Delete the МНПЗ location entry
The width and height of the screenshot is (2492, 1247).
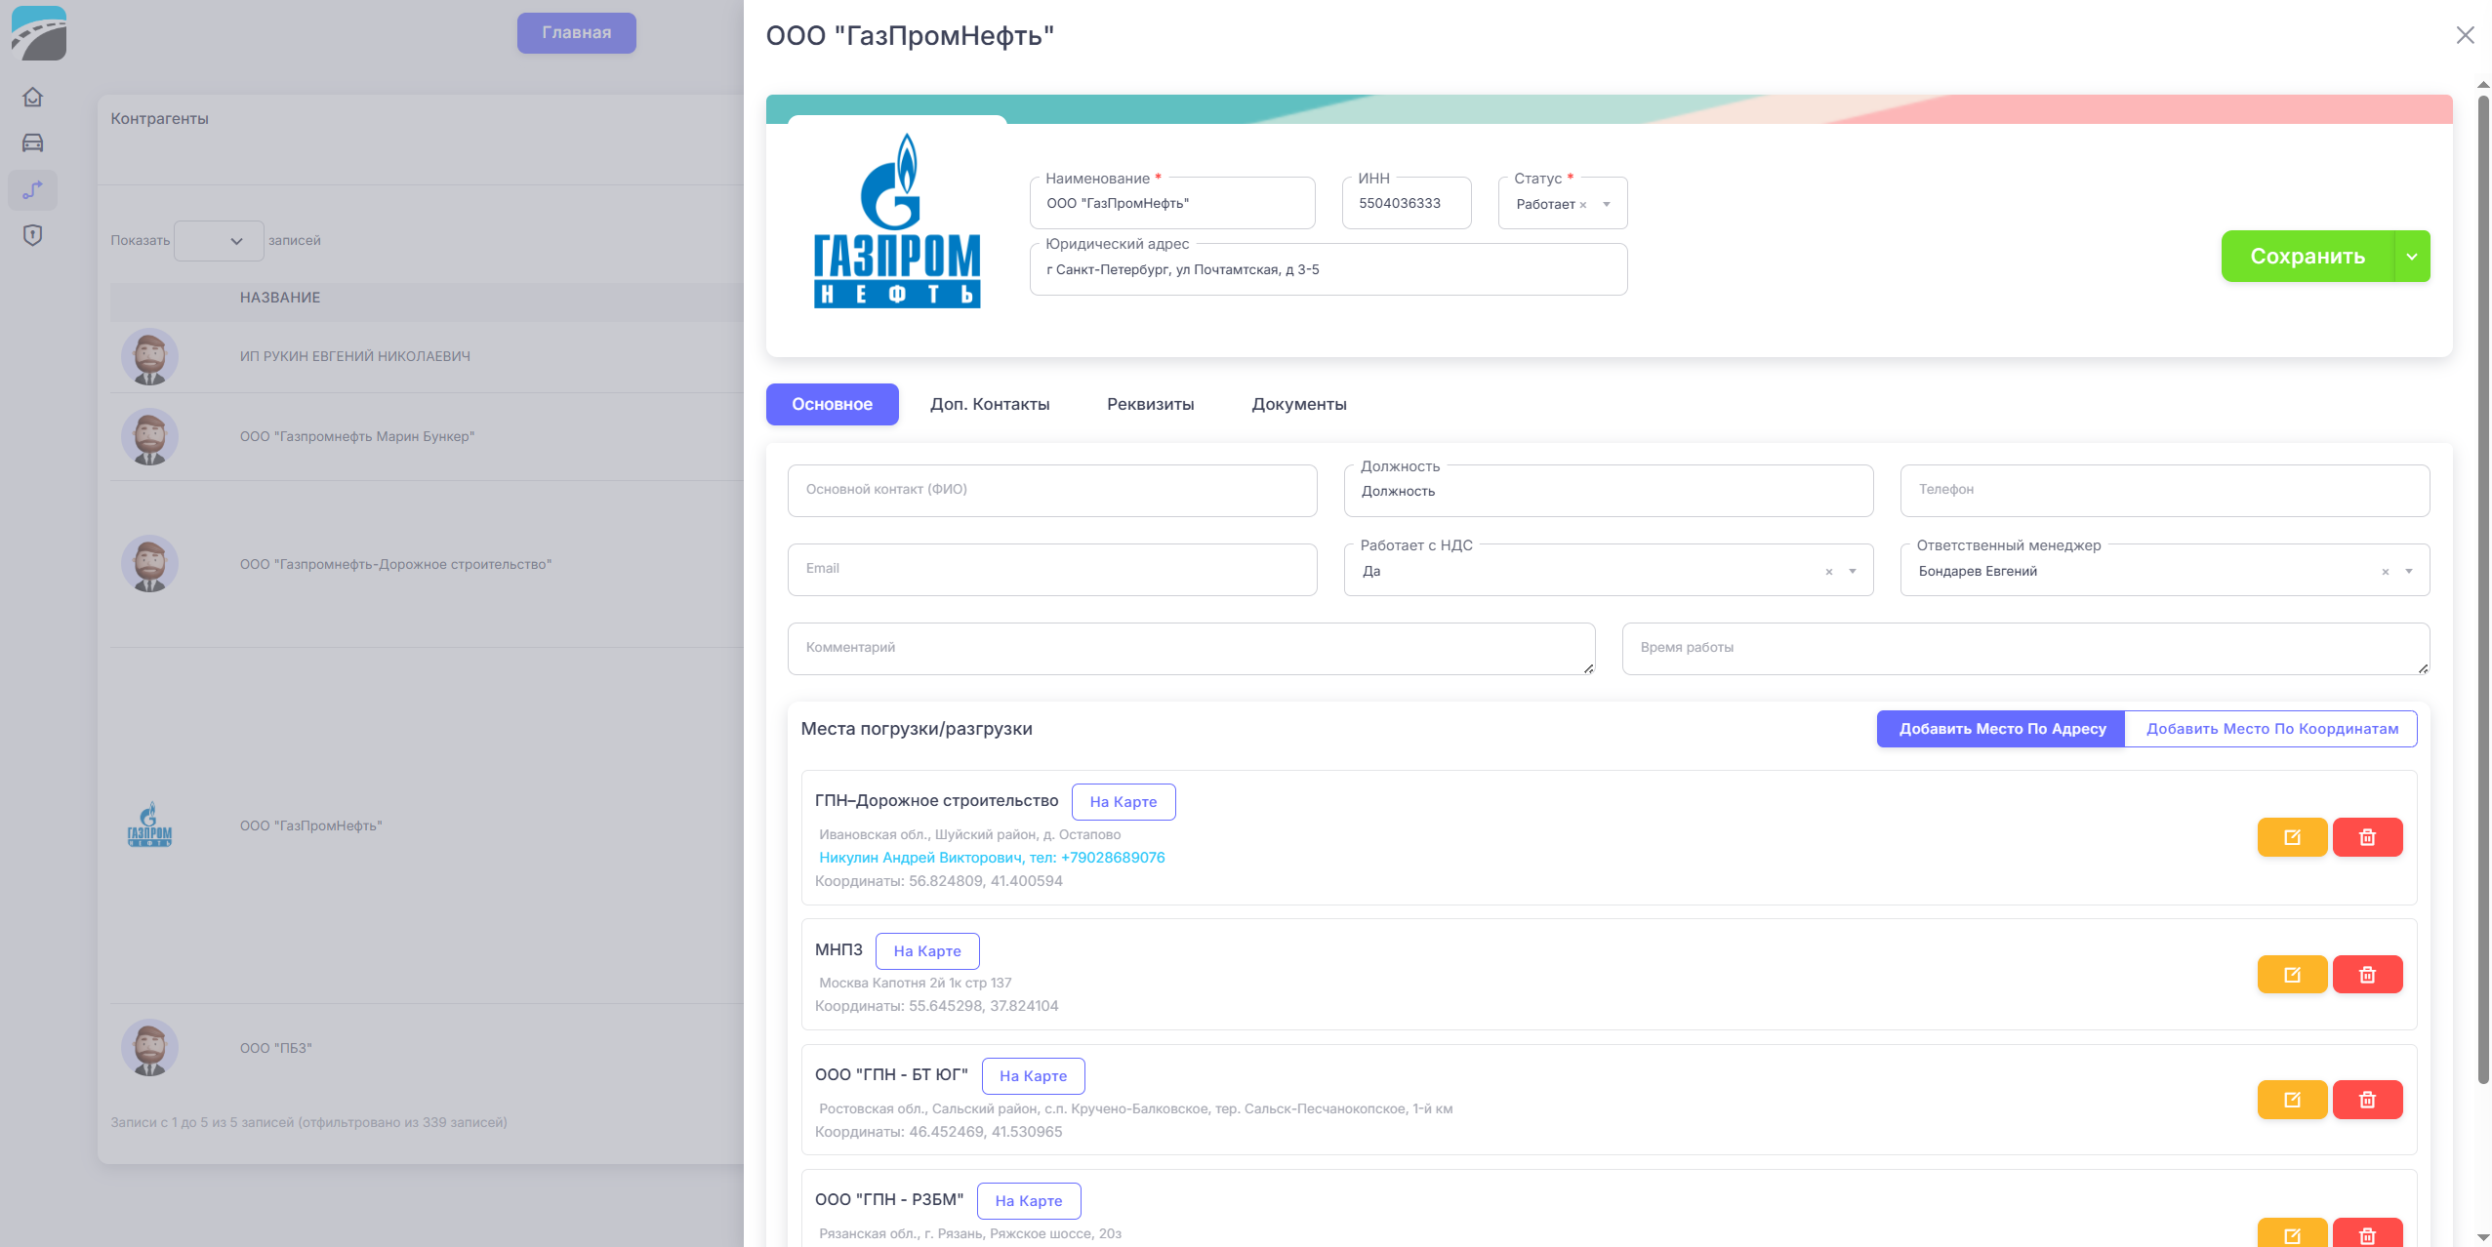(2367, 975)
